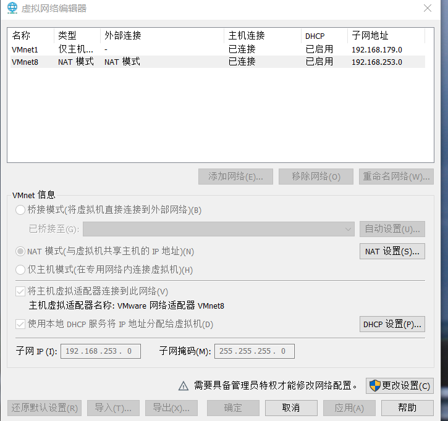The width and height of the screenshot is (448, 421).
Task: Click subnet address 192.168.253.0
Action: coord(376,62)
